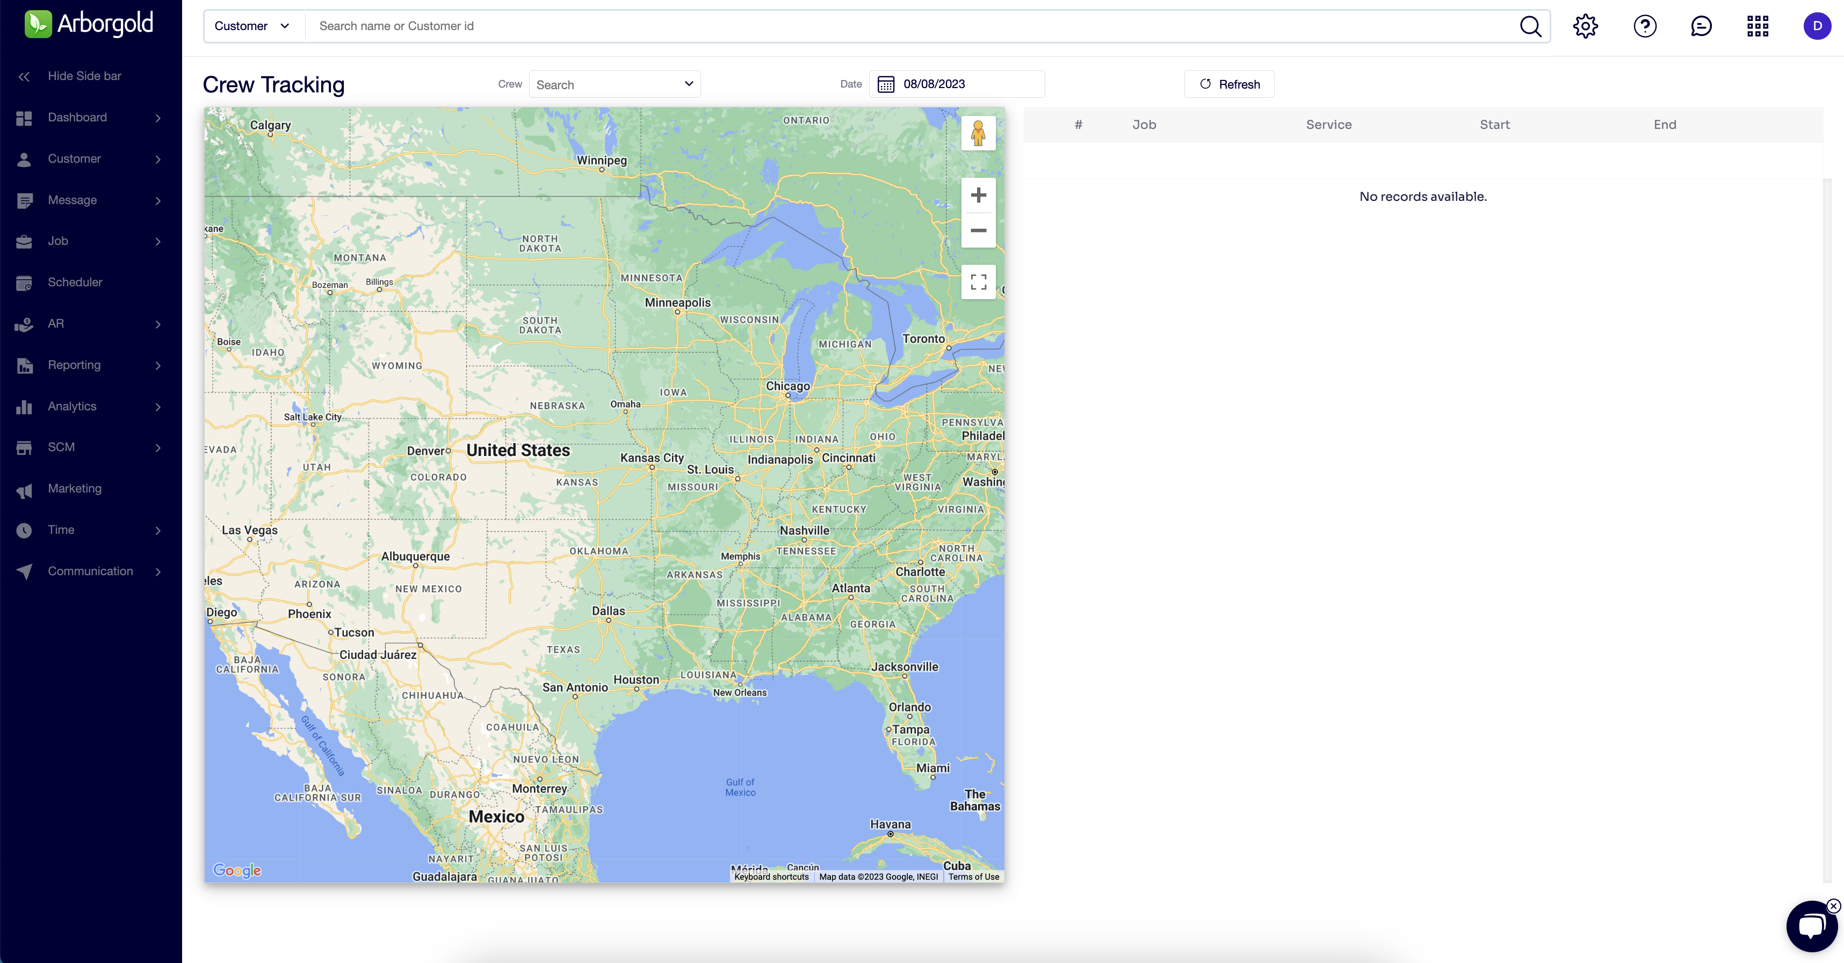The height and width of the screenshot is (963, 1844).
Task: Open the AR section icon
Action: (x=24, y=324)
